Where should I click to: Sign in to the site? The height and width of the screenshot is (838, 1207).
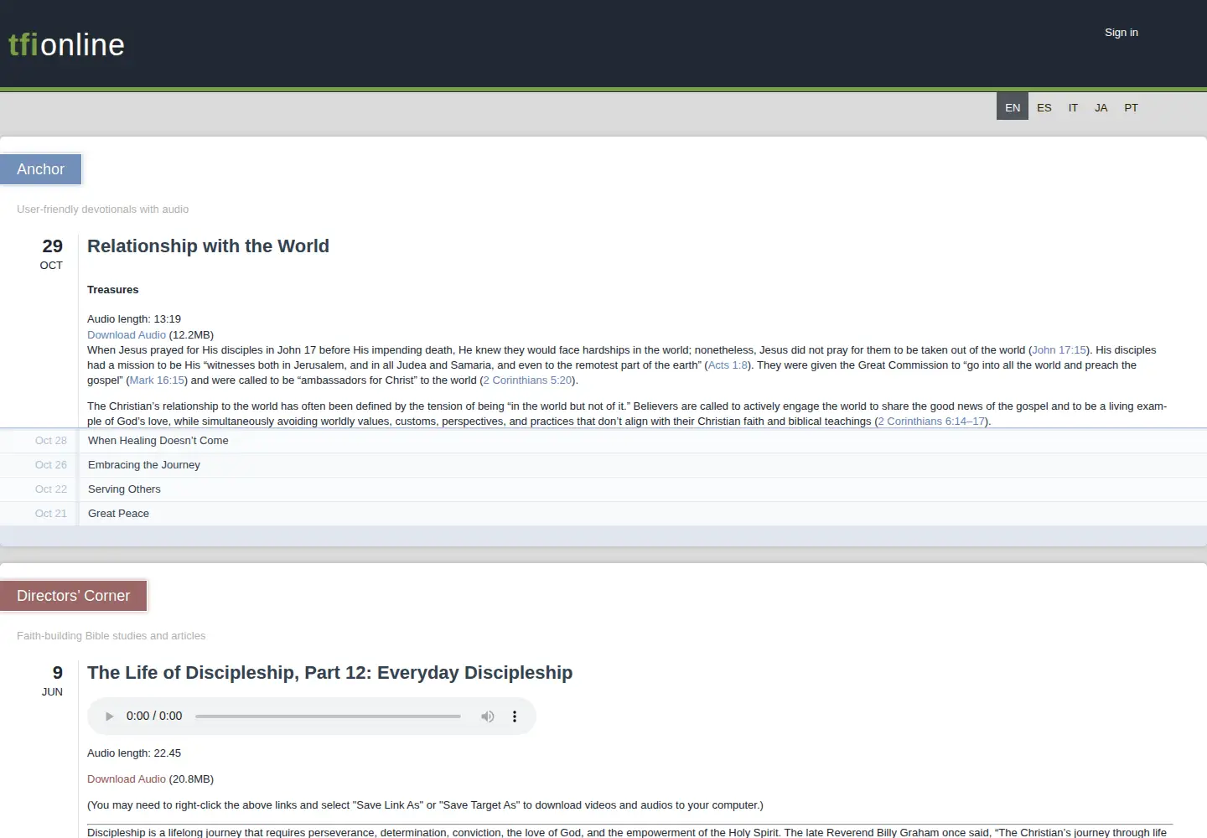1121,33
